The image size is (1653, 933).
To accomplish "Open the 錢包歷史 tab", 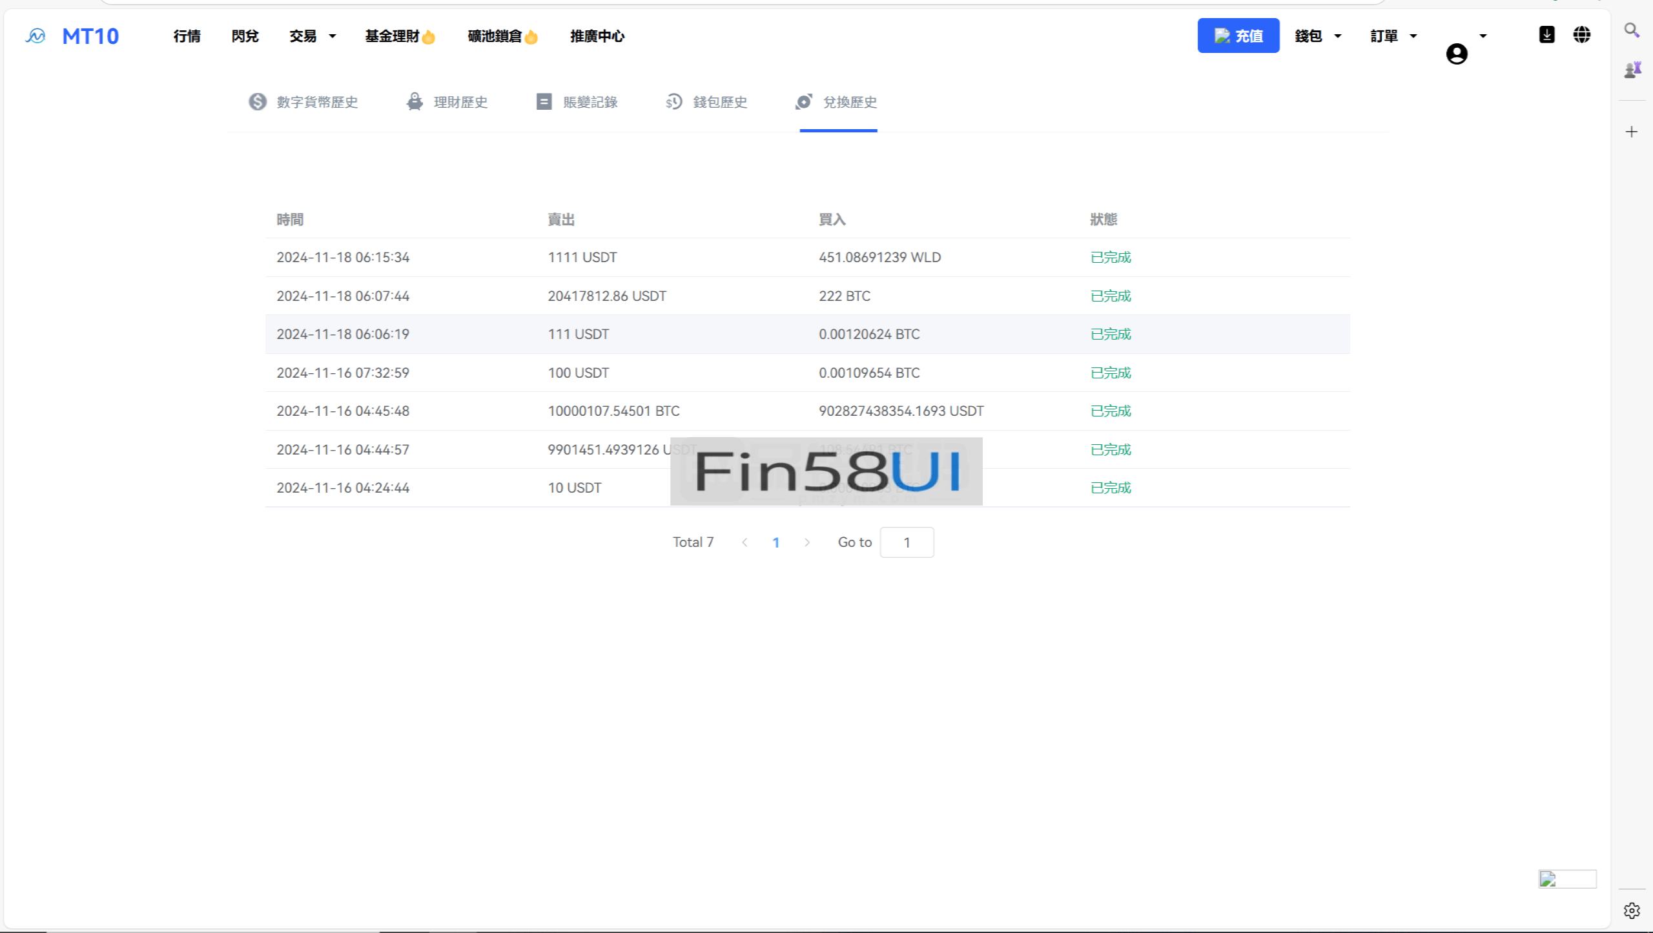I will pos(706,102).
